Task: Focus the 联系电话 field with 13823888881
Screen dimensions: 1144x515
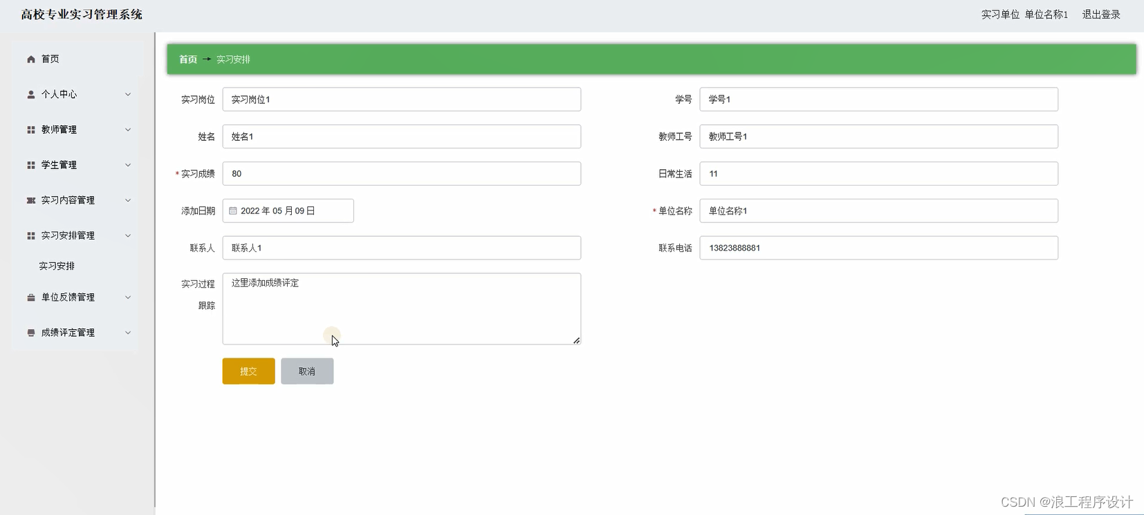Action: 878,248
